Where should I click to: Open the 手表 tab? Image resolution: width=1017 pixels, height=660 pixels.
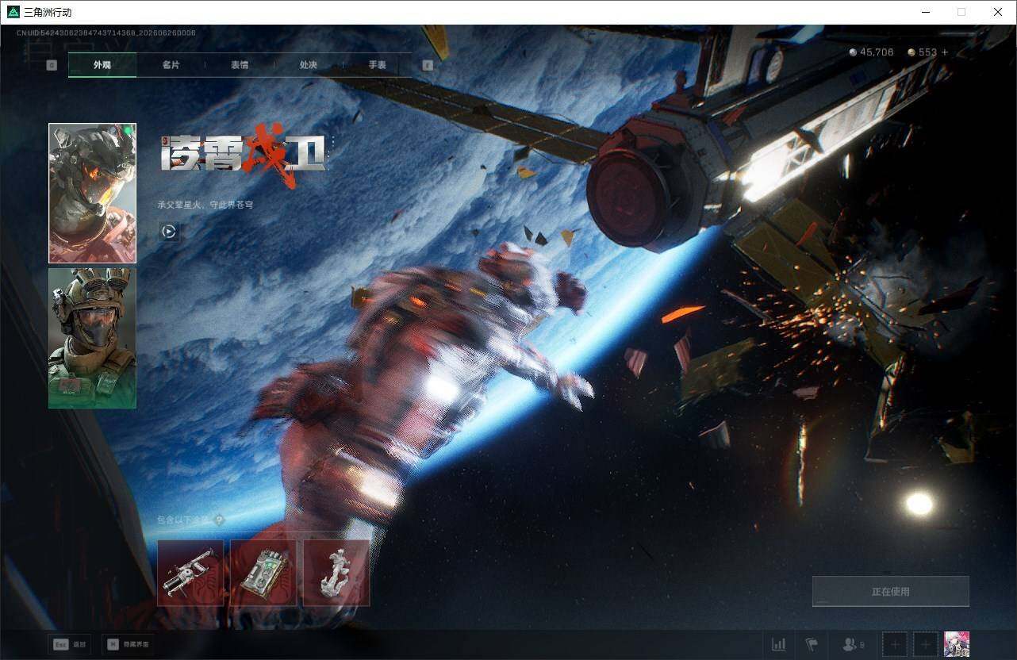378,65
